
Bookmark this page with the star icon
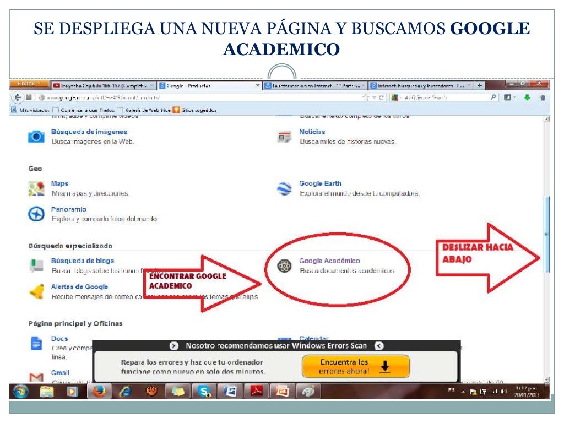[366, 97]
